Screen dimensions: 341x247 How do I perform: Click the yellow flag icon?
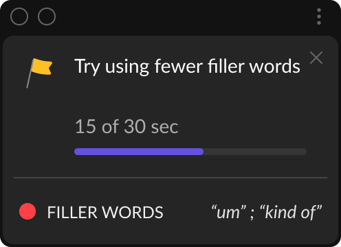click(x=39, y=73)
